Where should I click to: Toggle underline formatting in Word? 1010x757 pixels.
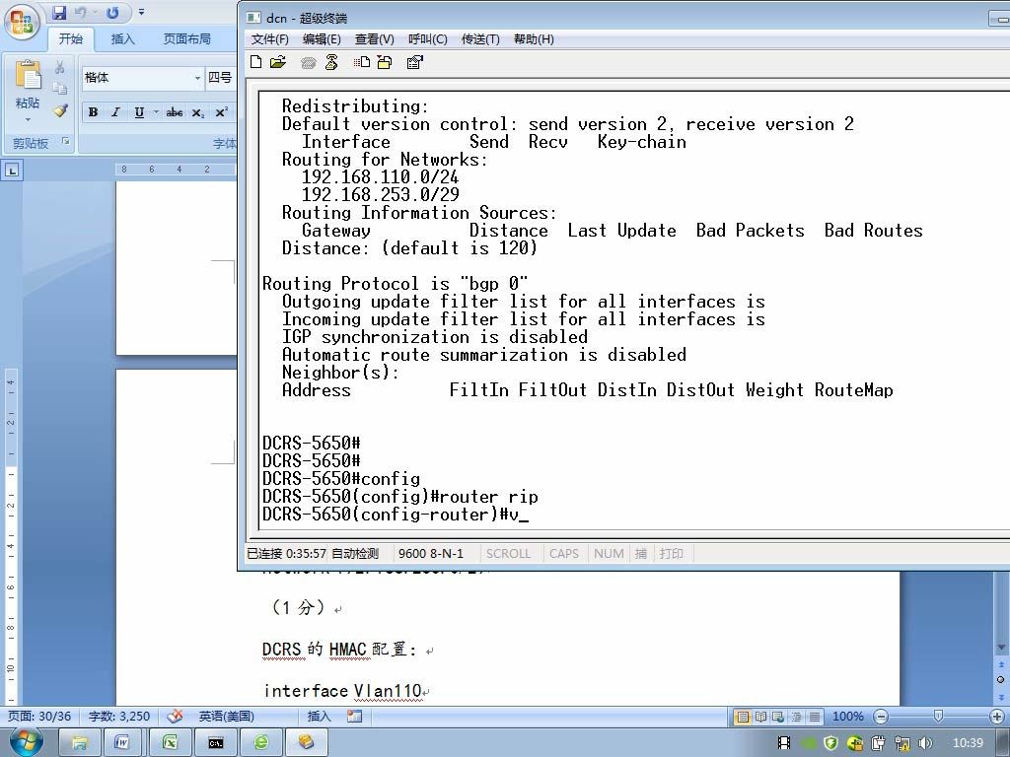tap(139, 112)
